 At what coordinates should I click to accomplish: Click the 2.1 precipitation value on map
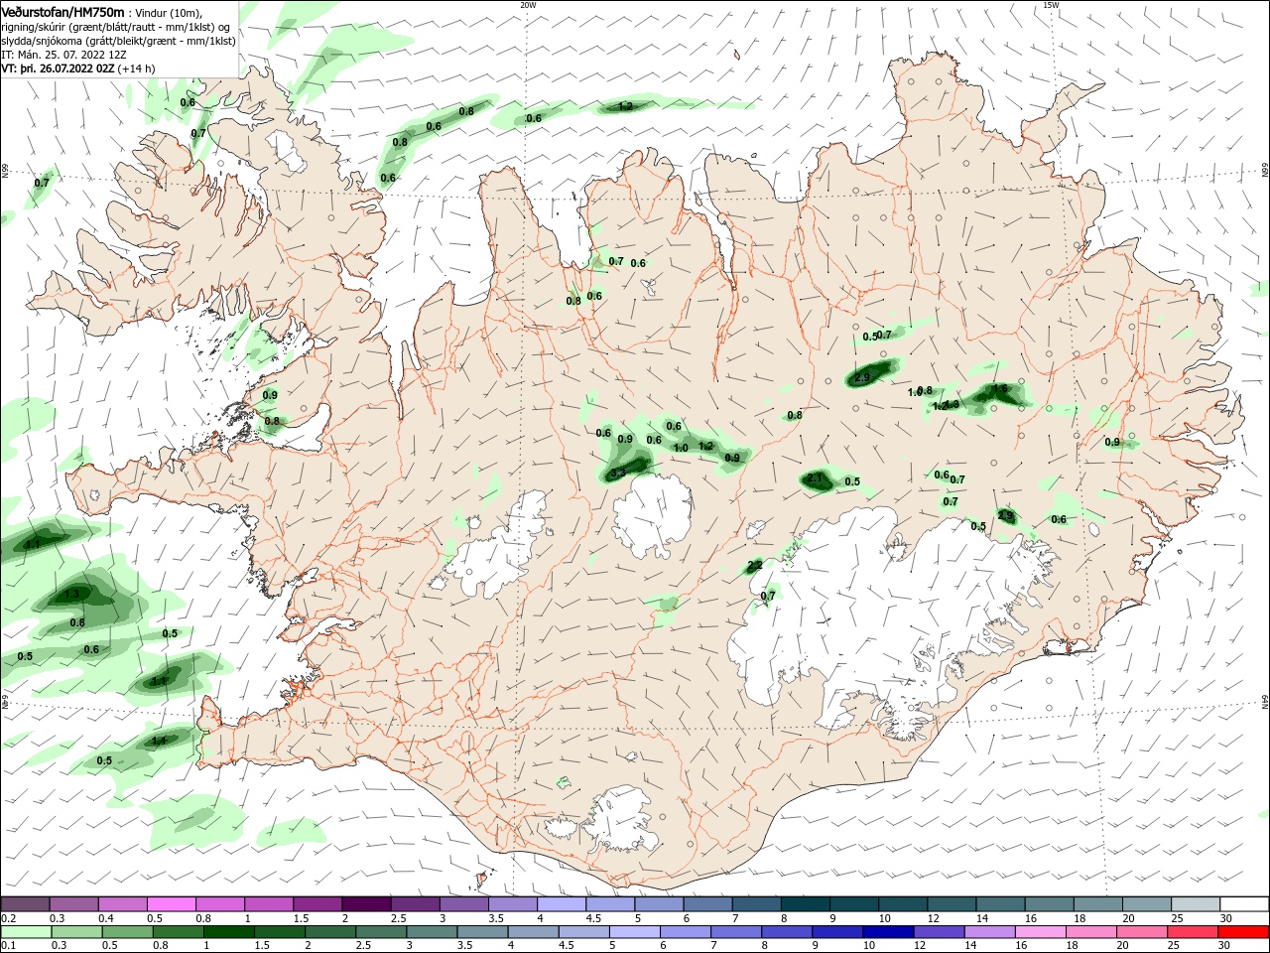pyautogui.click(x=817, y=478)
